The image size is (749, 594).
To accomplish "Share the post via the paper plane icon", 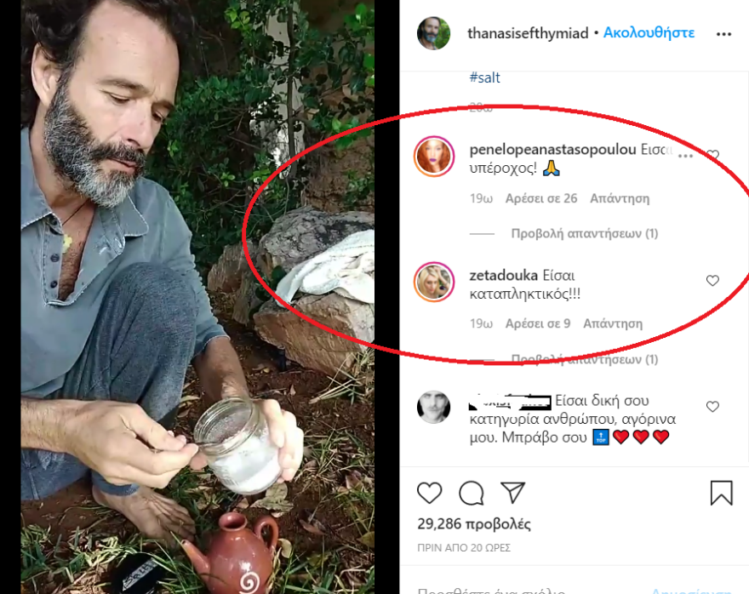I will pos(512,492).
